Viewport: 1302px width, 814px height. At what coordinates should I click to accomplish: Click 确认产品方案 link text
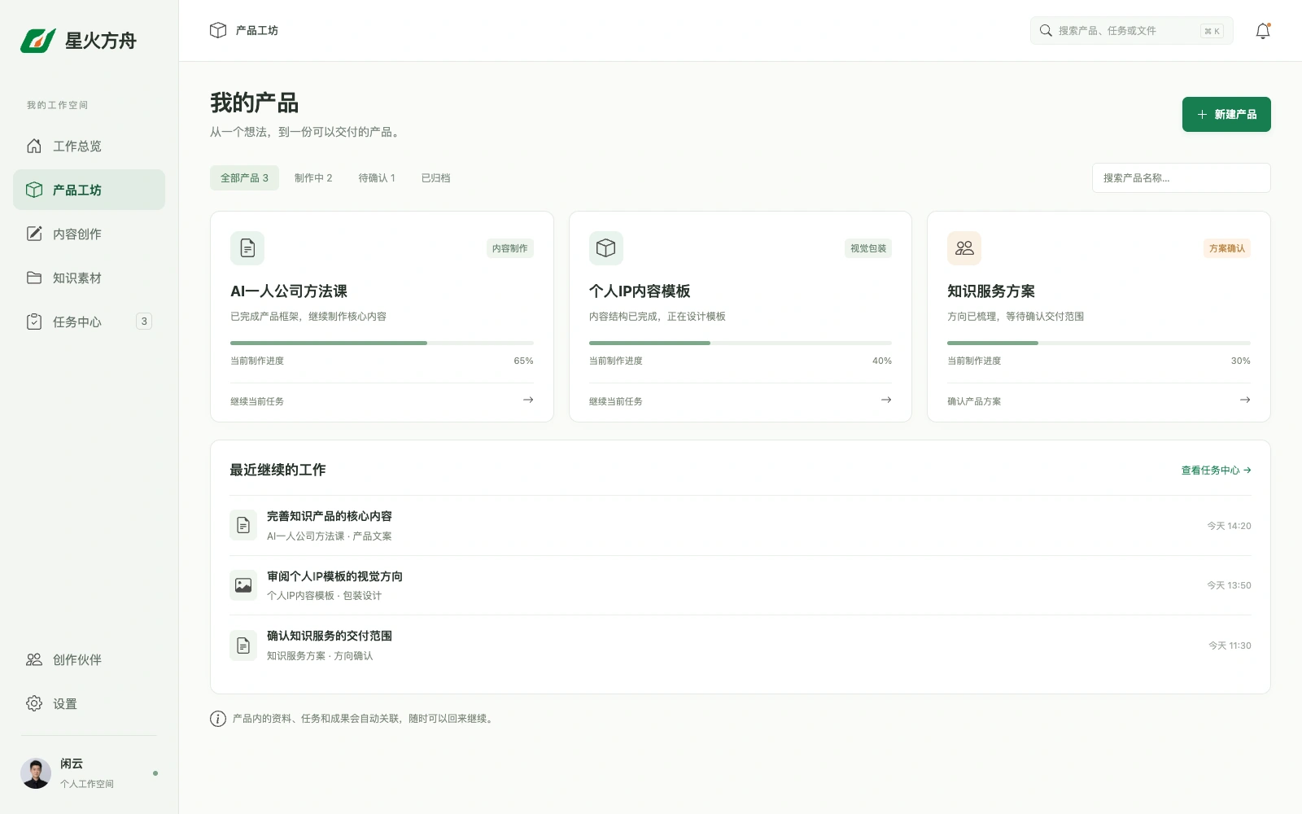(x=974, y=401)
